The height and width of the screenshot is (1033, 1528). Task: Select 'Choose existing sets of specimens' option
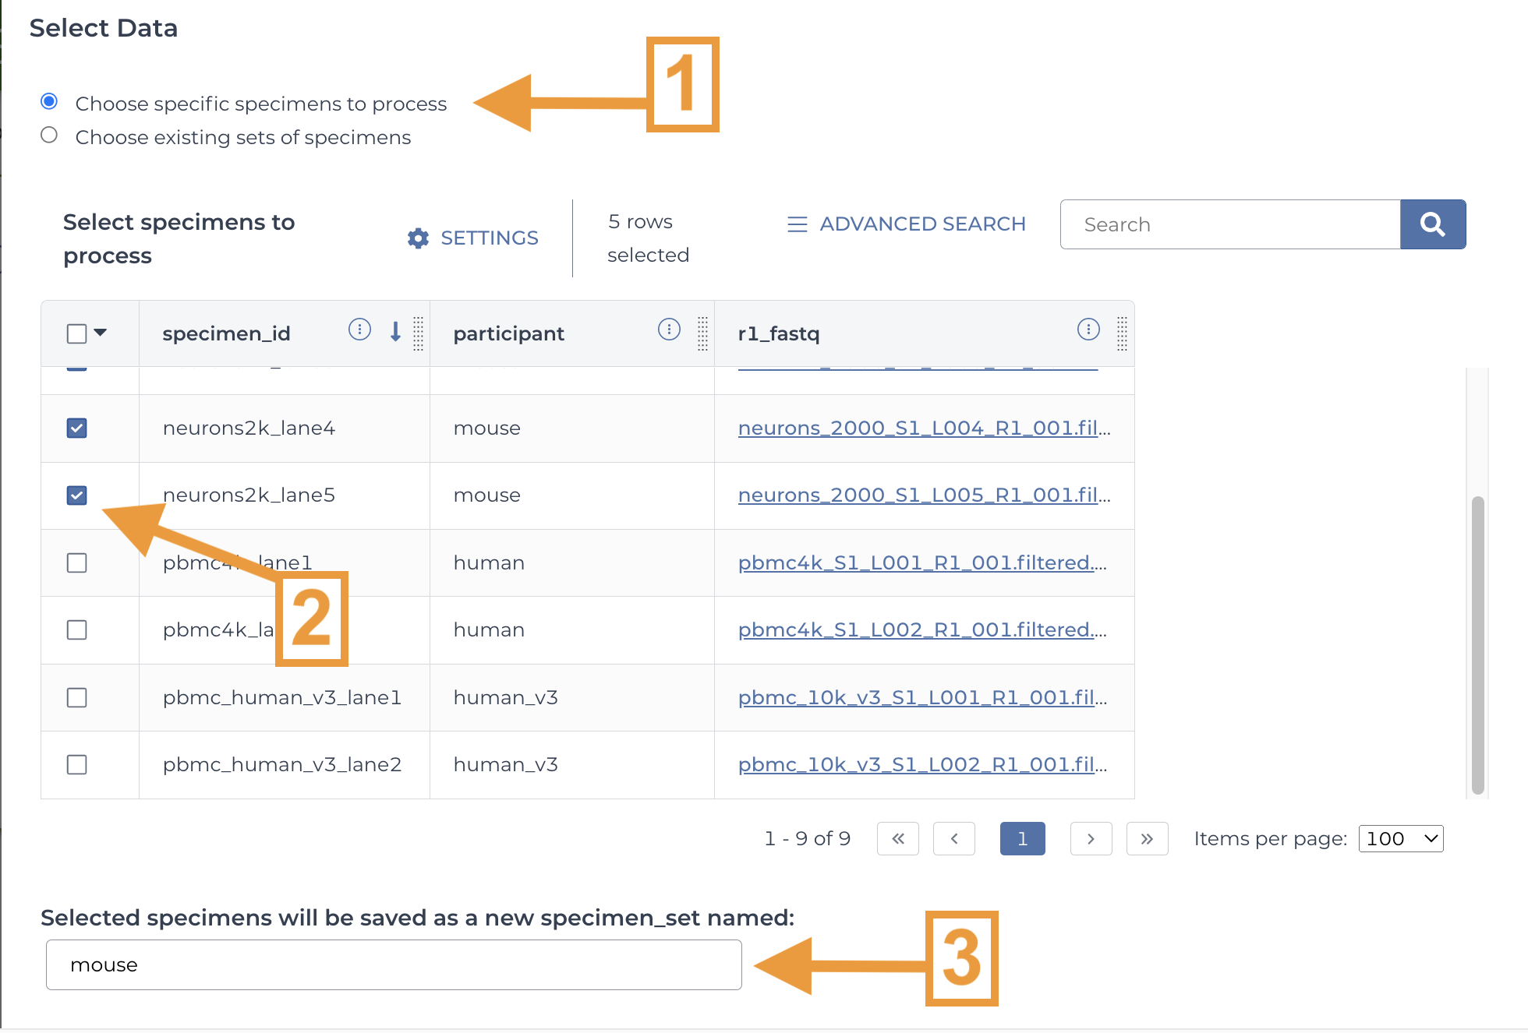49,135
